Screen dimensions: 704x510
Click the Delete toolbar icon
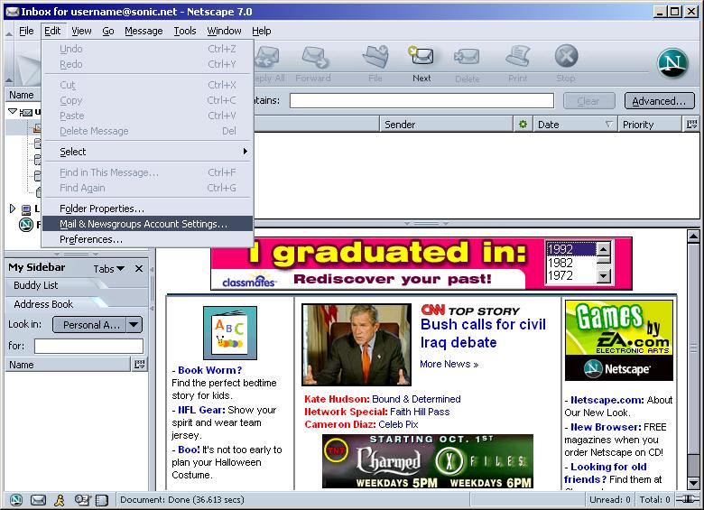[x=467, y=58]
